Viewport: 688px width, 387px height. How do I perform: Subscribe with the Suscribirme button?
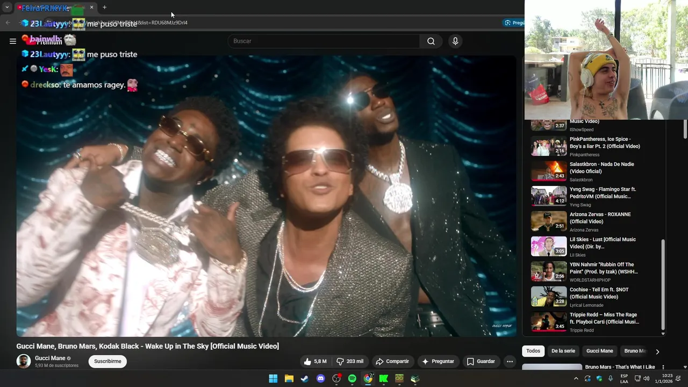pyautogui.click(x=107, y=361)
